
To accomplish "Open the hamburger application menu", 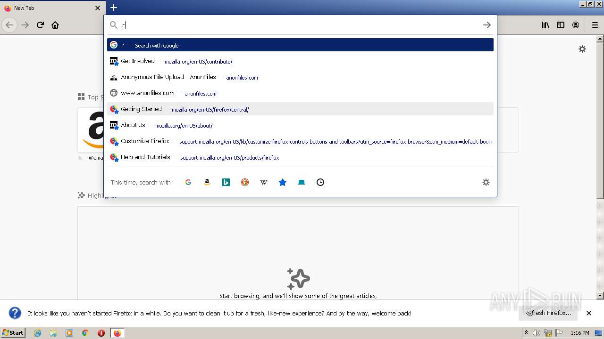I will [595, 25].
